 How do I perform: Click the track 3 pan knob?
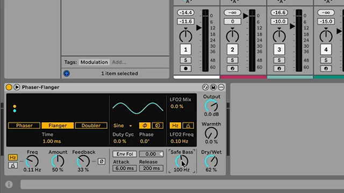(x=279, y=35)
